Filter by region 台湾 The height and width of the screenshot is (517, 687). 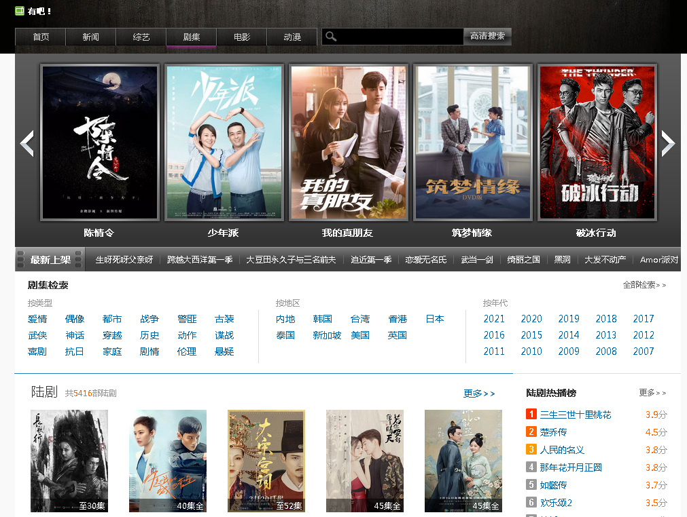(360, 319)
